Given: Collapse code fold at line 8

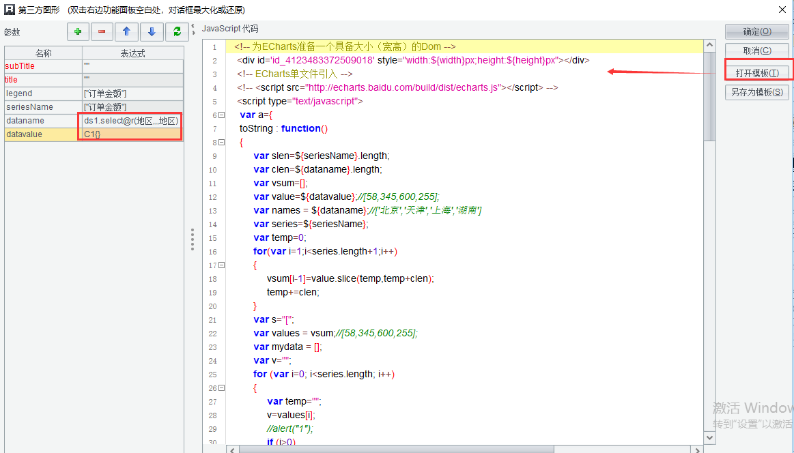Looking at the screenshot, I should [x=221, y=143].
